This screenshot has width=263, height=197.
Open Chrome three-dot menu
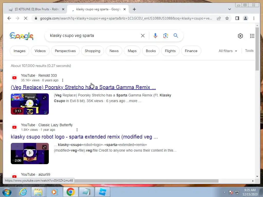tap(254, 18)
